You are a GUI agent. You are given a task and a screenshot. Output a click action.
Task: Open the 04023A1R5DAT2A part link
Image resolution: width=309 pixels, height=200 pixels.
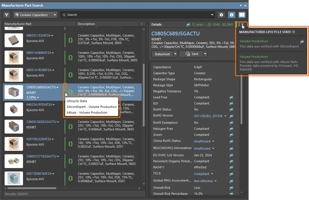38,104
